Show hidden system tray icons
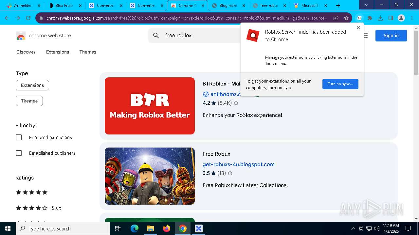The width and height of the screenshot is (419, 235). point(353,228)
